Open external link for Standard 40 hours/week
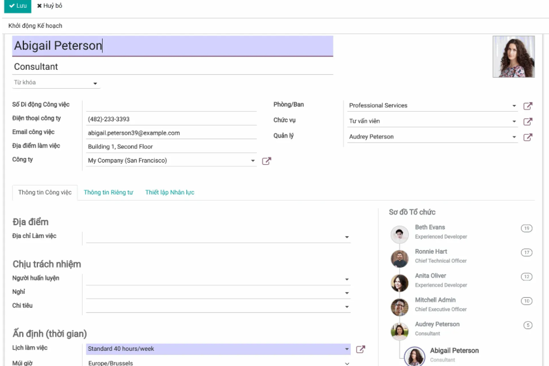This screenshot has width=549, height=366. coord(360,349)
